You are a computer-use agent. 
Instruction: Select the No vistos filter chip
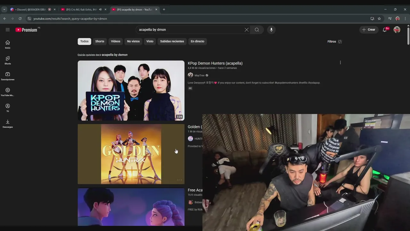coord(133,41)
